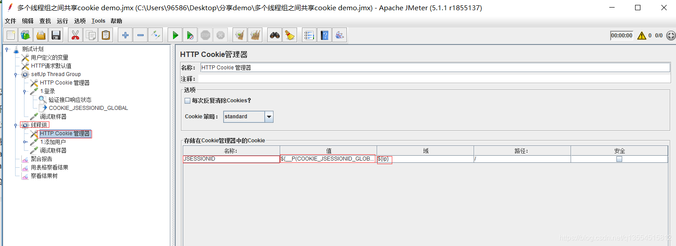Expand all nodes with plus icon

125,35
